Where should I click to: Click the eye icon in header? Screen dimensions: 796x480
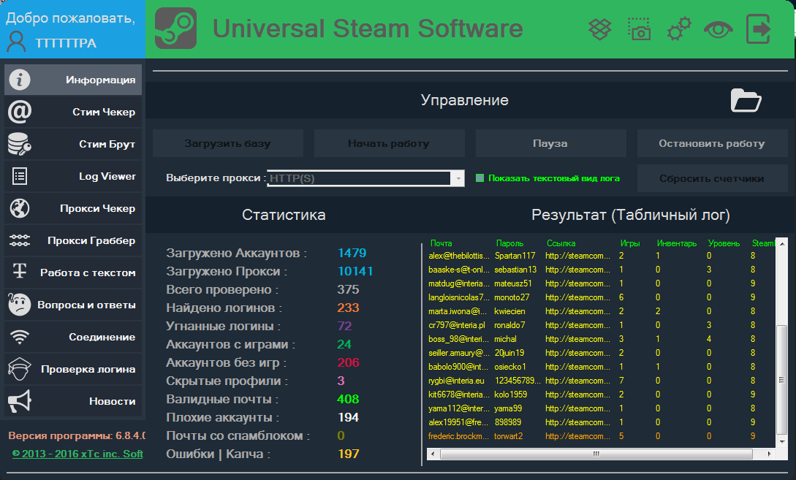coord(718,29)
